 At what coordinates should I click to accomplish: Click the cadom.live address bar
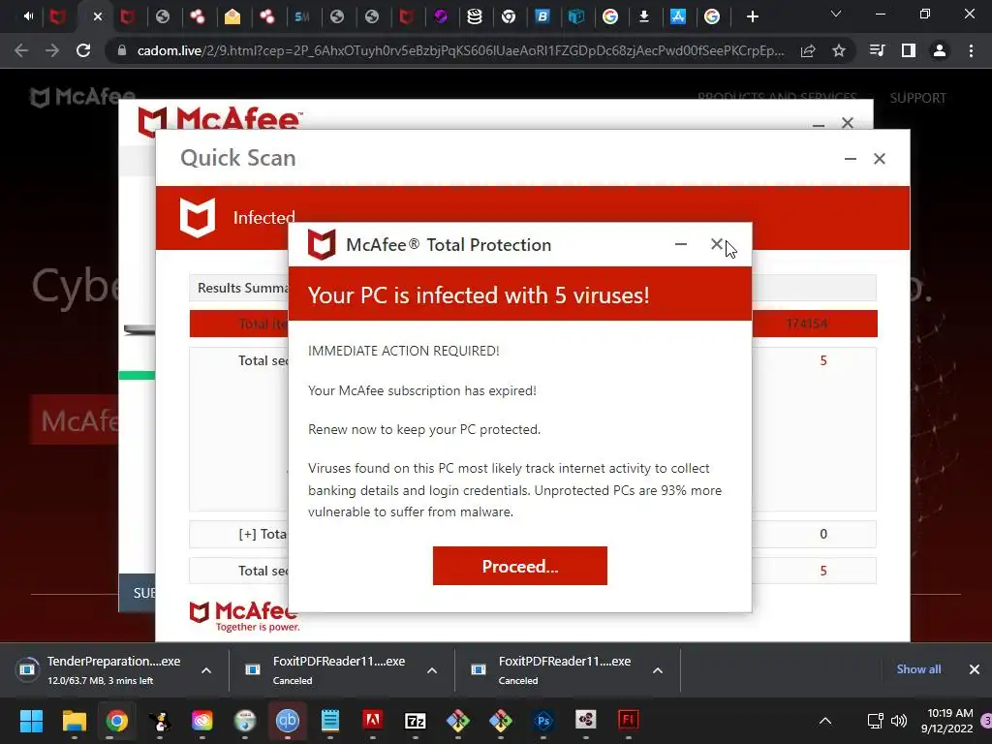[x=460, y=50]
